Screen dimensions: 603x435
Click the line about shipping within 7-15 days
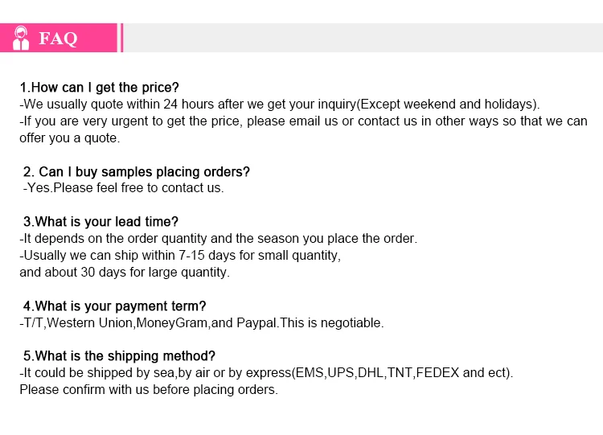coord(180,256)
